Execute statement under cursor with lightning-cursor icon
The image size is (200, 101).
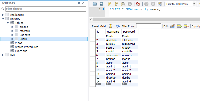coord(116,4)
